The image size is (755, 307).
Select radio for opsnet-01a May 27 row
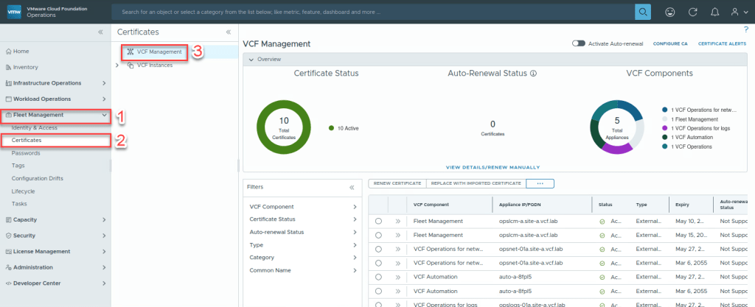click(x=378, y=250)
